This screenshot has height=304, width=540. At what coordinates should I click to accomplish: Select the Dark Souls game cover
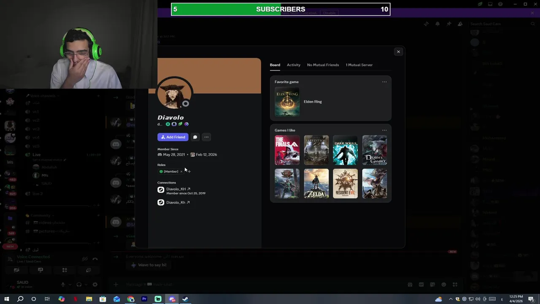pos(345,150)
